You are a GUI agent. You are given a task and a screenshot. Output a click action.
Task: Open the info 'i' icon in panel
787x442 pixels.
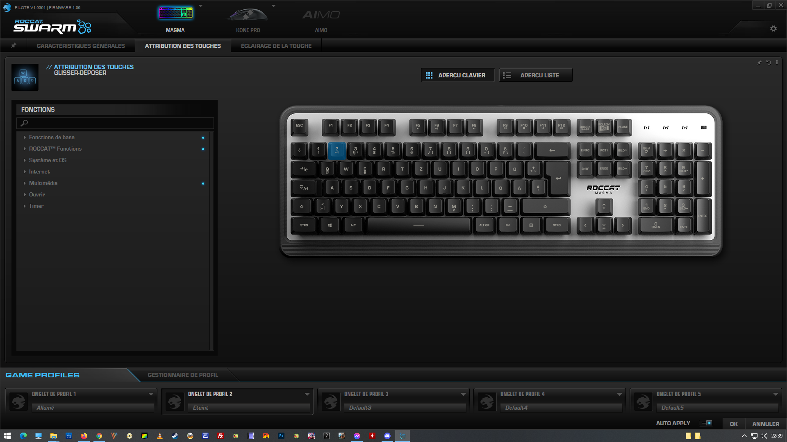pos(777,63)
